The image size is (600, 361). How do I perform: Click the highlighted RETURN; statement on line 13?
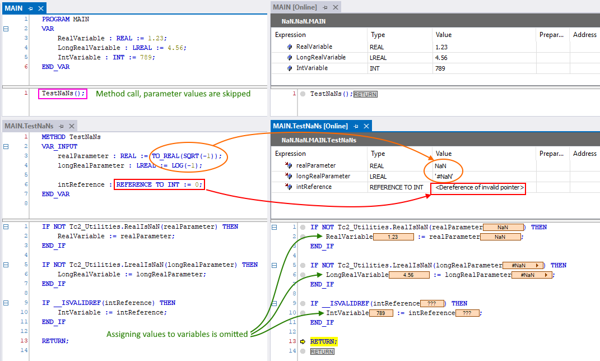(324, 341)
